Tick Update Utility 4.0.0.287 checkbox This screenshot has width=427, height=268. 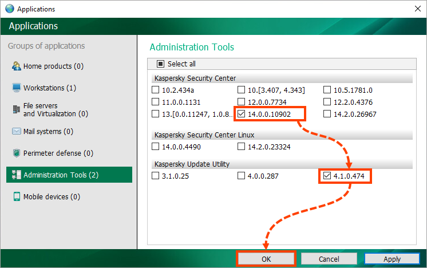pyautogui.click(x=242, y=176)
